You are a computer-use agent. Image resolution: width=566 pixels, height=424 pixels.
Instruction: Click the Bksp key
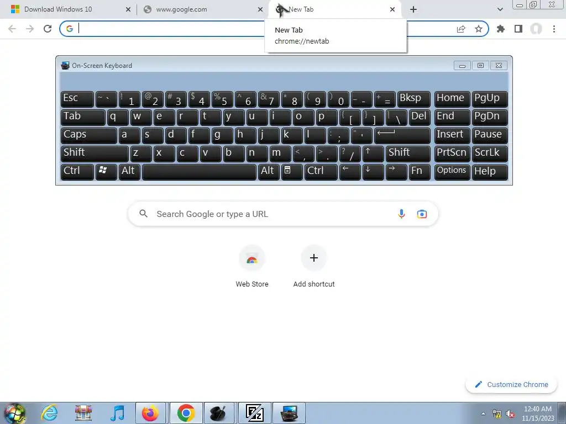(413, 99)
